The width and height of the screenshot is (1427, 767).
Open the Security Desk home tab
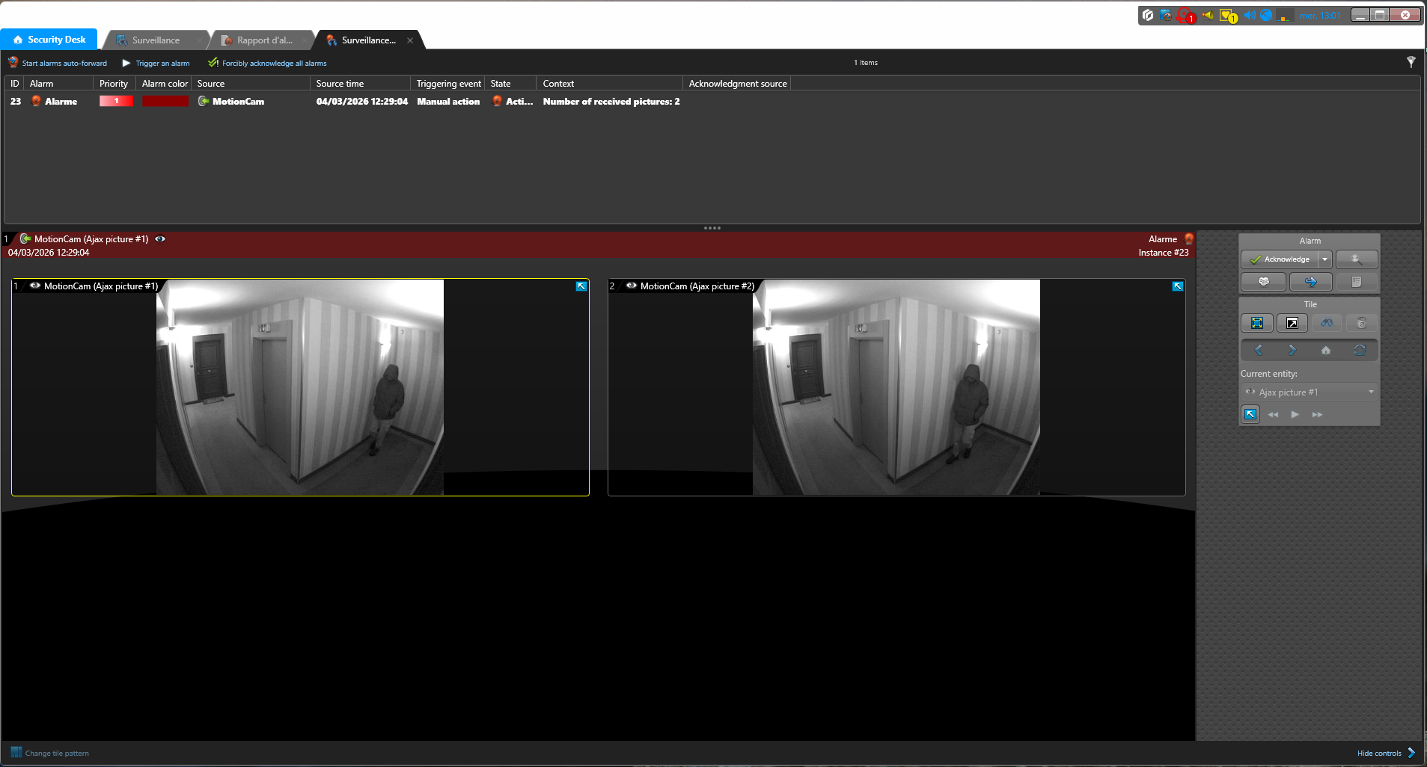point(49,40)
